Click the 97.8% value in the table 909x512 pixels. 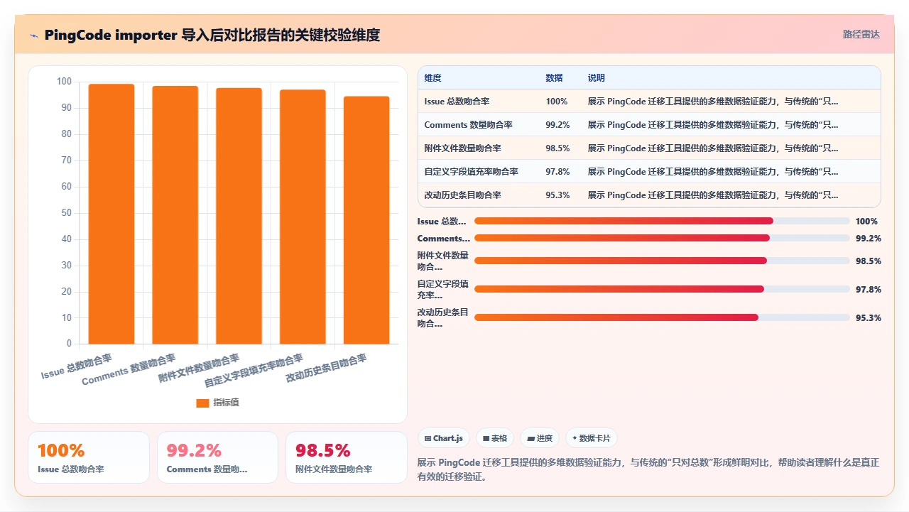557,172
